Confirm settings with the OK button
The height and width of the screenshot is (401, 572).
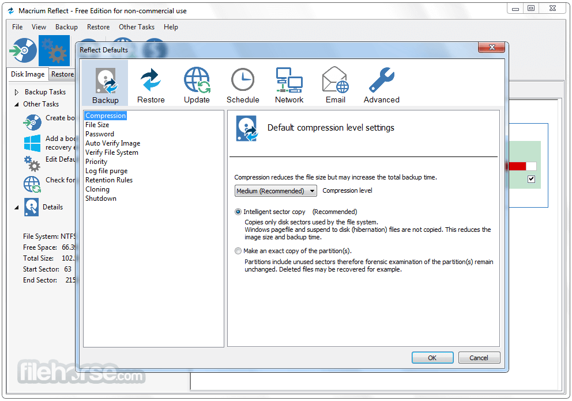click(x=432, y=358)
